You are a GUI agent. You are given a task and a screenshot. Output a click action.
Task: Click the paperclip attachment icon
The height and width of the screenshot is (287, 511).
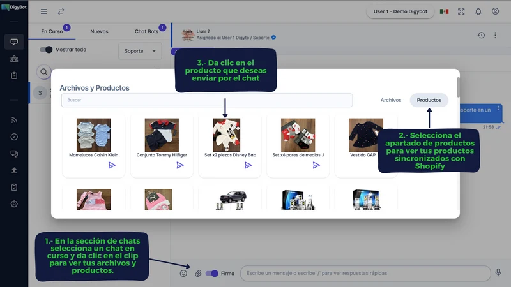pos(198,274)
